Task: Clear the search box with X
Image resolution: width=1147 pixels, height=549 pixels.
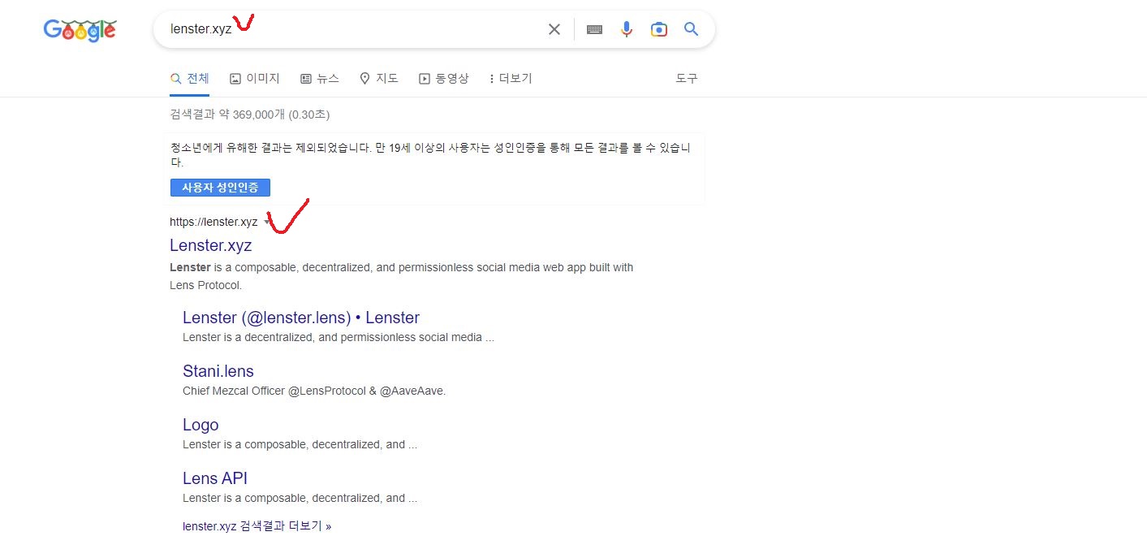Action: coord(554,29)
